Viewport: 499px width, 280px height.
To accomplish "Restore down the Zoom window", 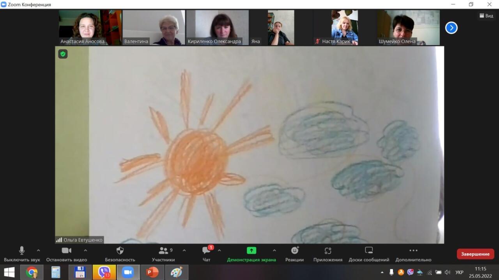I will pos(471,4).
